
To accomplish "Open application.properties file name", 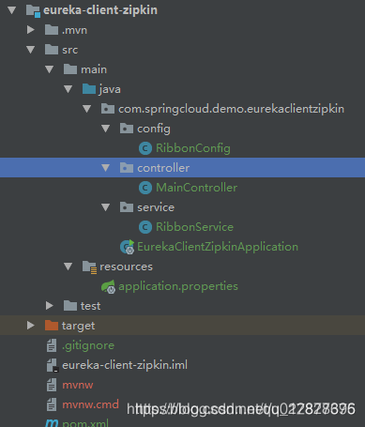I will click(x=178, y=286).
